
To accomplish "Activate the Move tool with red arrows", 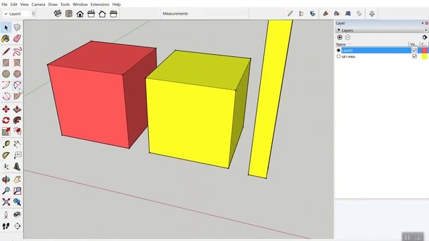I will [x=6, y=109].
